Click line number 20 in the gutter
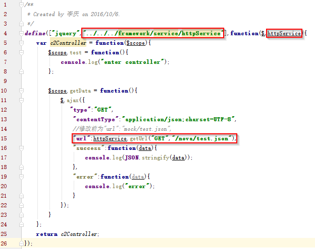315x249 pixels. (4, 186)
